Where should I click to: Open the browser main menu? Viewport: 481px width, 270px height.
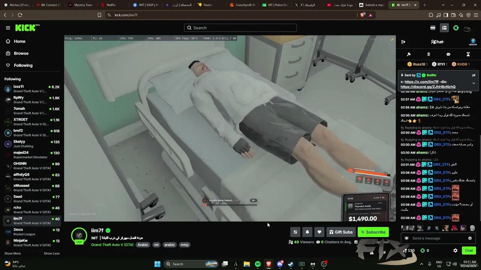pos(476,15)
